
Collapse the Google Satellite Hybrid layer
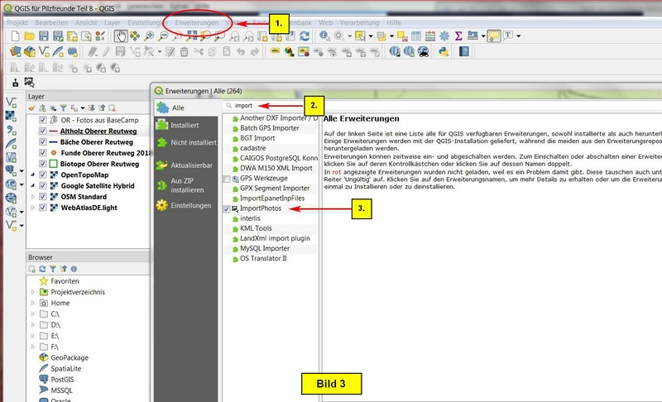point(32,186)
